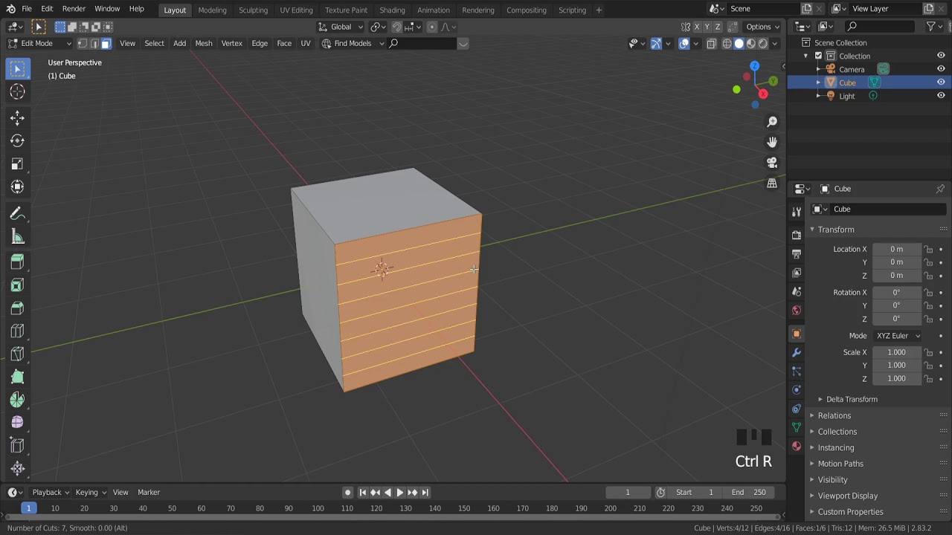Open Render menu
Screen dimensions: 952x535
pos(74,9)
